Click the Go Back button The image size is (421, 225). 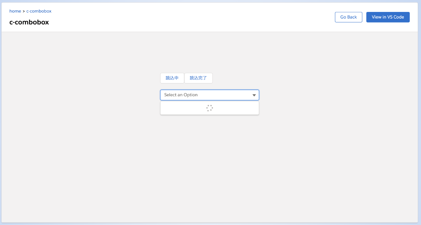(x=348, y=17)
